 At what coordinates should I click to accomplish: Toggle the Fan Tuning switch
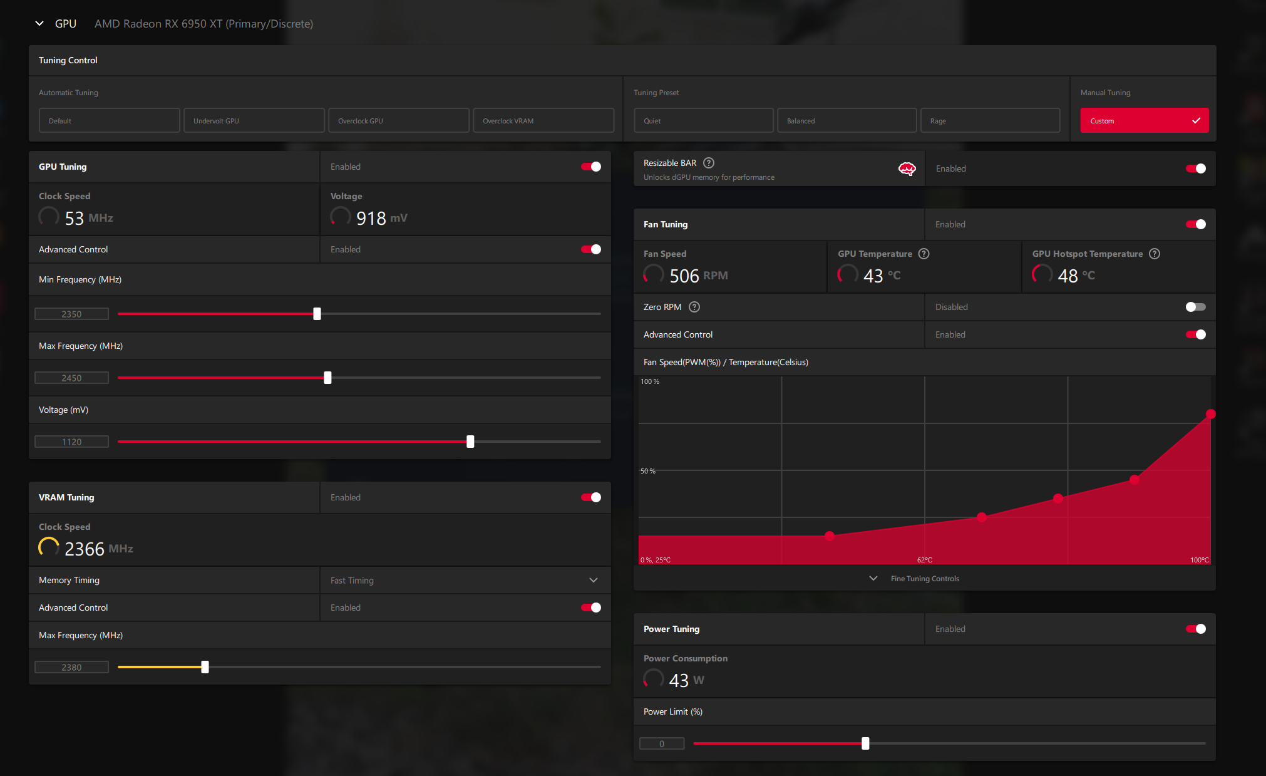pos(1196,224)
